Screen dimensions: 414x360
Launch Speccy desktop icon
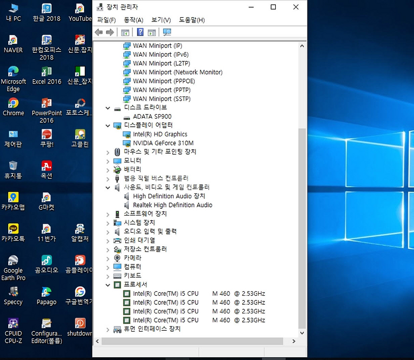click(x=13, y=296)
